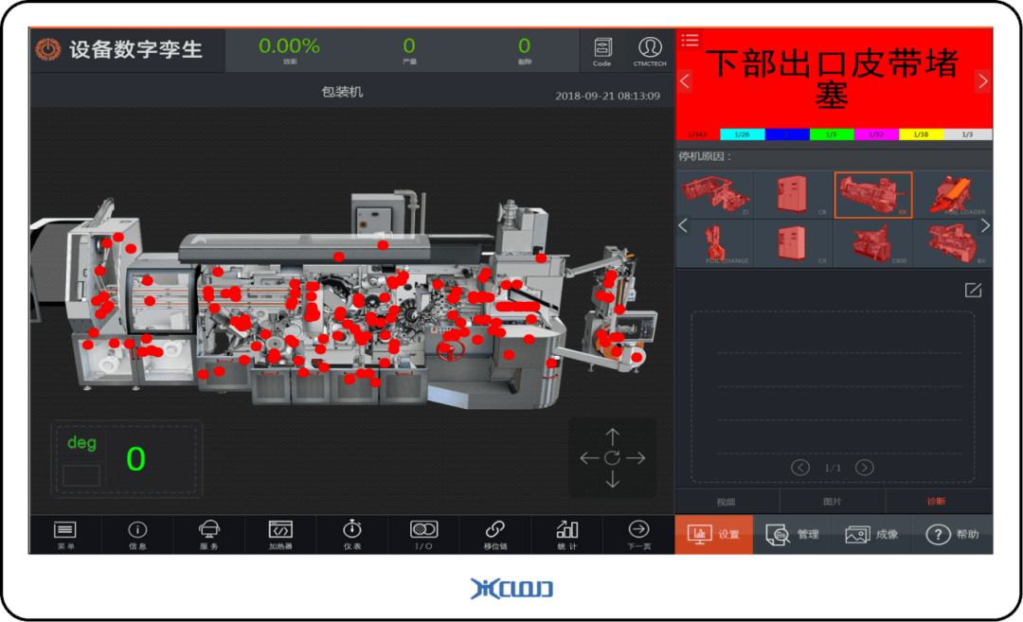Screen dimensions: 1023x622
Task: Open the 帮助 help button
Action: coord(953,535)
